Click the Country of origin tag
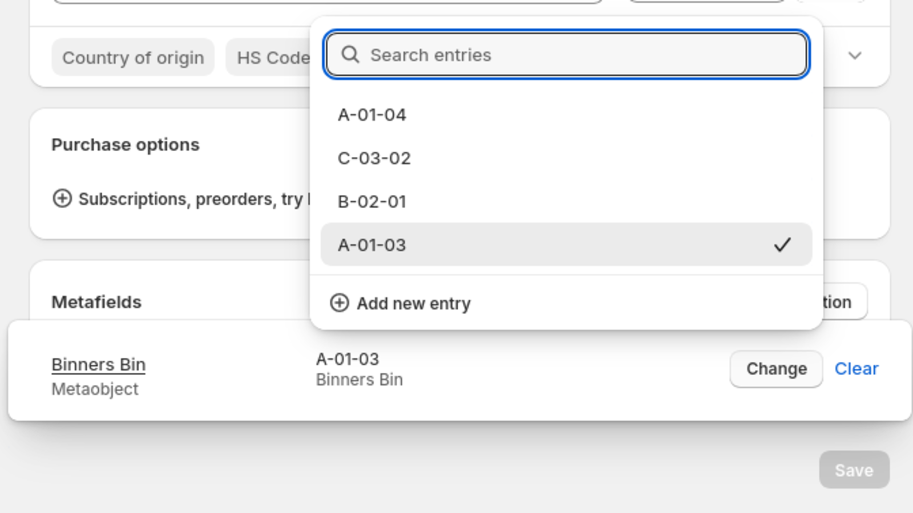 coord(133,58)
